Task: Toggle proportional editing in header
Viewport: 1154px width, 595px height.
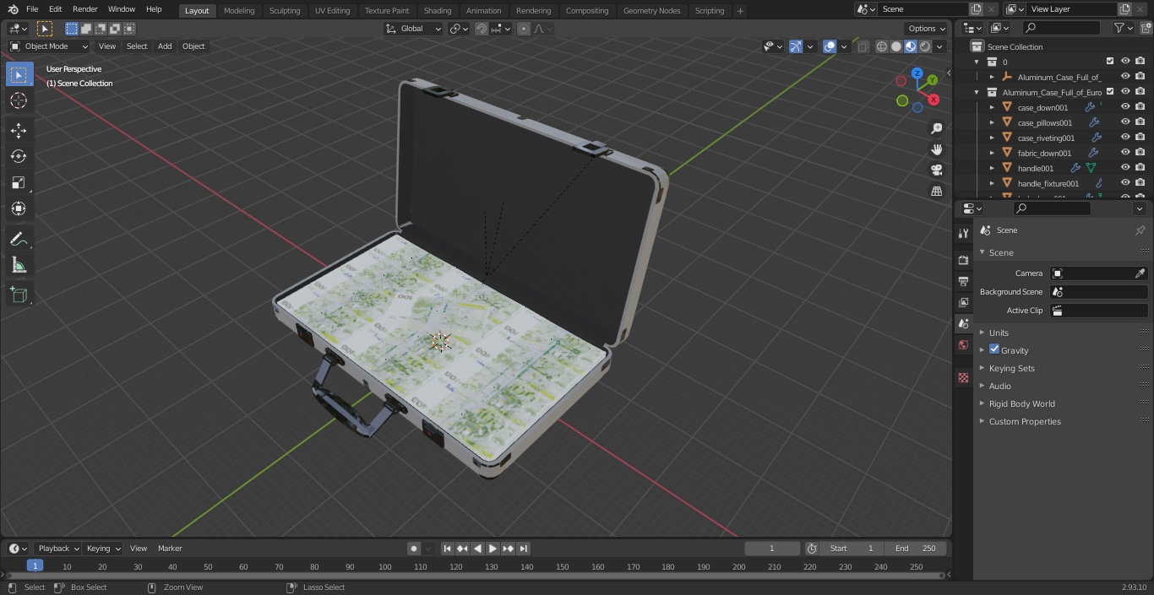Action: pyautogui.click(x=524, y=29)
